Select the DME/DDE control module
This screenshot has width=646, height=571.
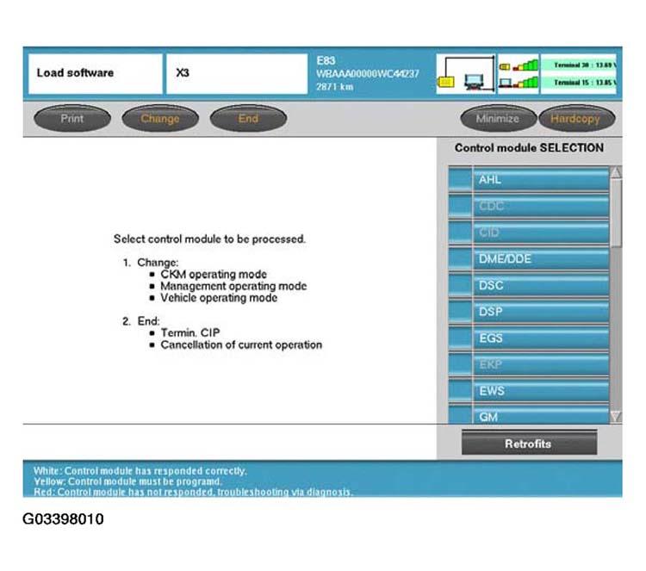541,259
